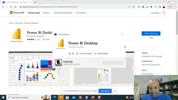
Task: Open the Privacy policy link
Action: (147, 74)
